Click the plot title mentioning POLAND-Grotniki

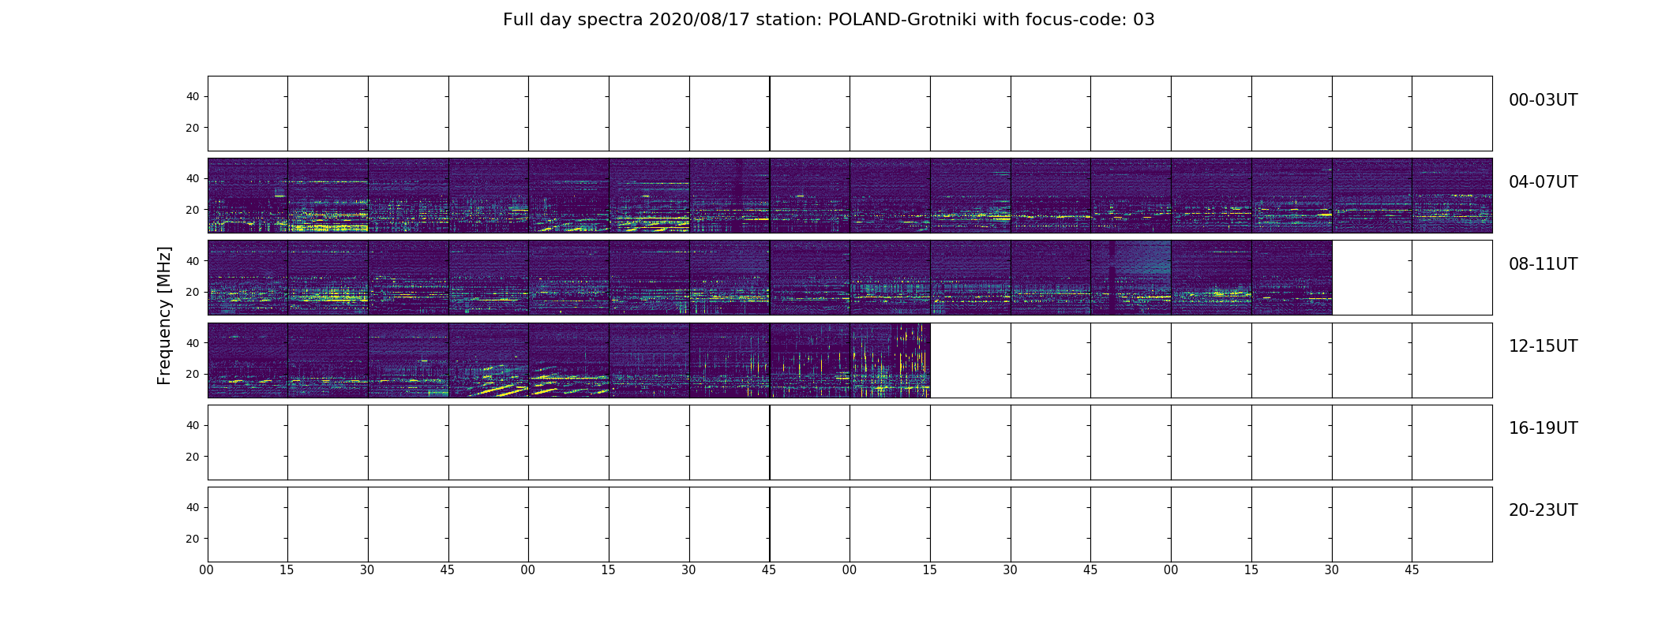click(x=828, y=20)
